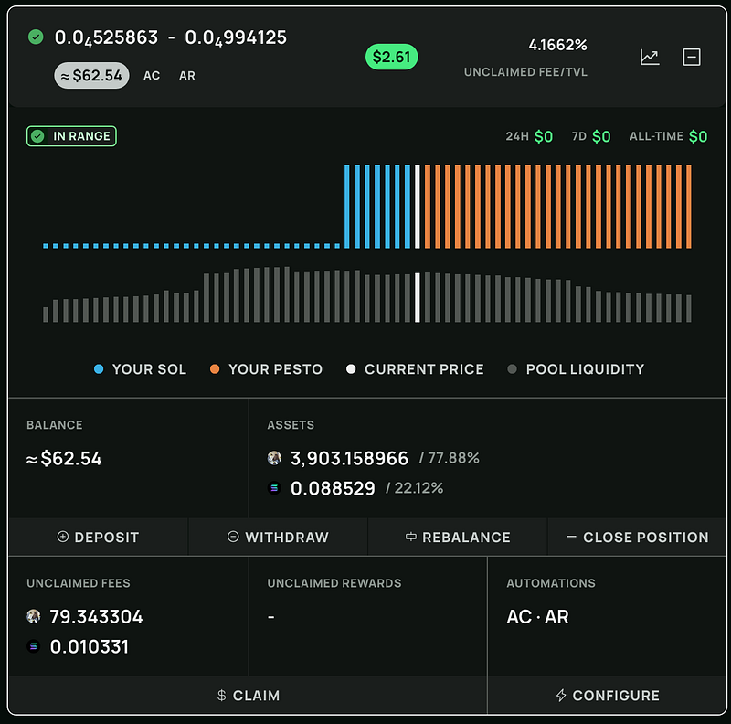Click the 0.010331 unclaimed fee amount
The height and width of the screenshot is (724, 731).
click(x=89, y=646)
